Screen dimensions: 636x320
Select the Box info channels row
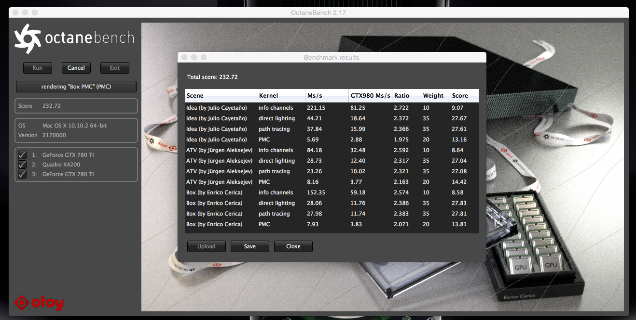click(x=332, y=192)
